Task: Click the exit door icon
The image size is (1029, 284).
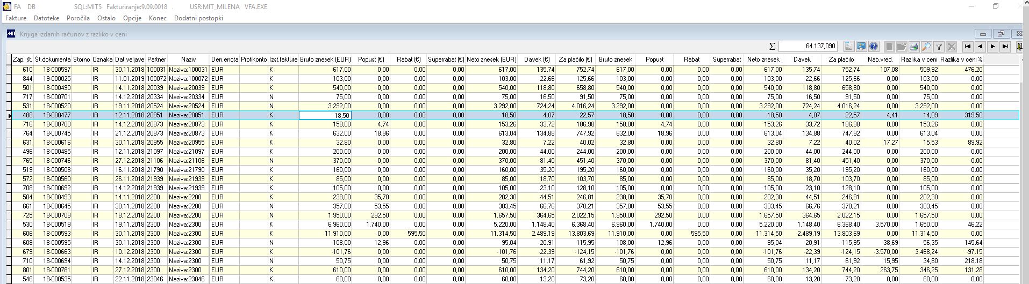Action: pyautogui.click(x=1019, y=47)
